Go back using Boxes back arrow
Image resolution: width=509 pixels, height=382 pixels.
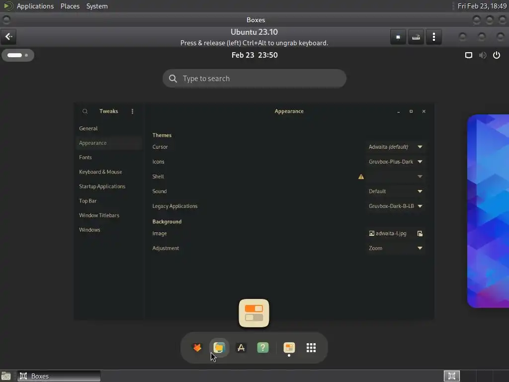click(x=8, y=36)
